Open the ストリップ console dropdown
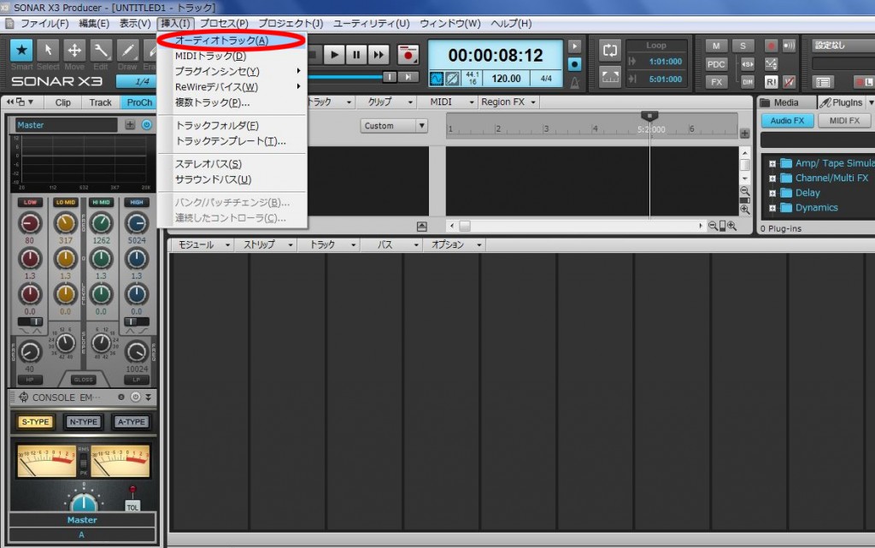This screenshot has width=875, height=548. click(x=267, y=245)
